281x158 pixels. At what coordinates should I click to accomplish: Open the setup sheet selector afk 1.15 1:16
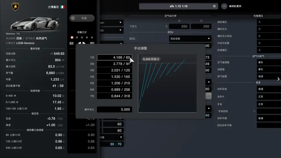178,6
